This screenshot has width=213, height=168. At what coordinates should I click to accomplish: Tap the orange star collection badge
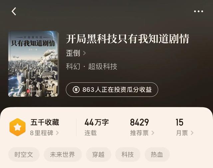pos(18,127)
